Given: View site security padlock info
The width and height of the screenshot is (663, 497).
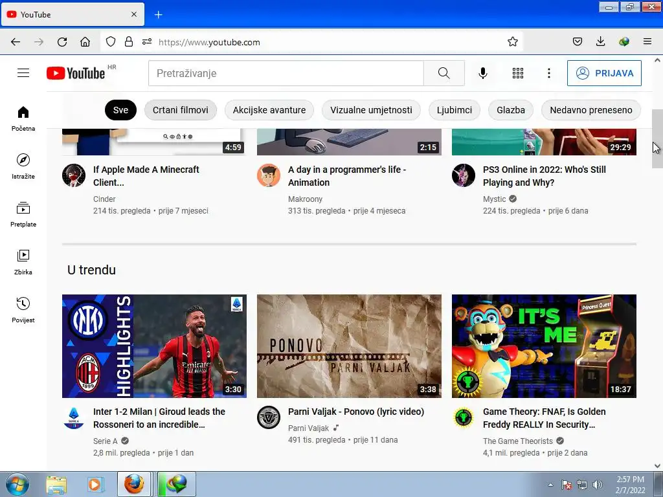Looking at the screenshot, I should (x=129, y=41).
